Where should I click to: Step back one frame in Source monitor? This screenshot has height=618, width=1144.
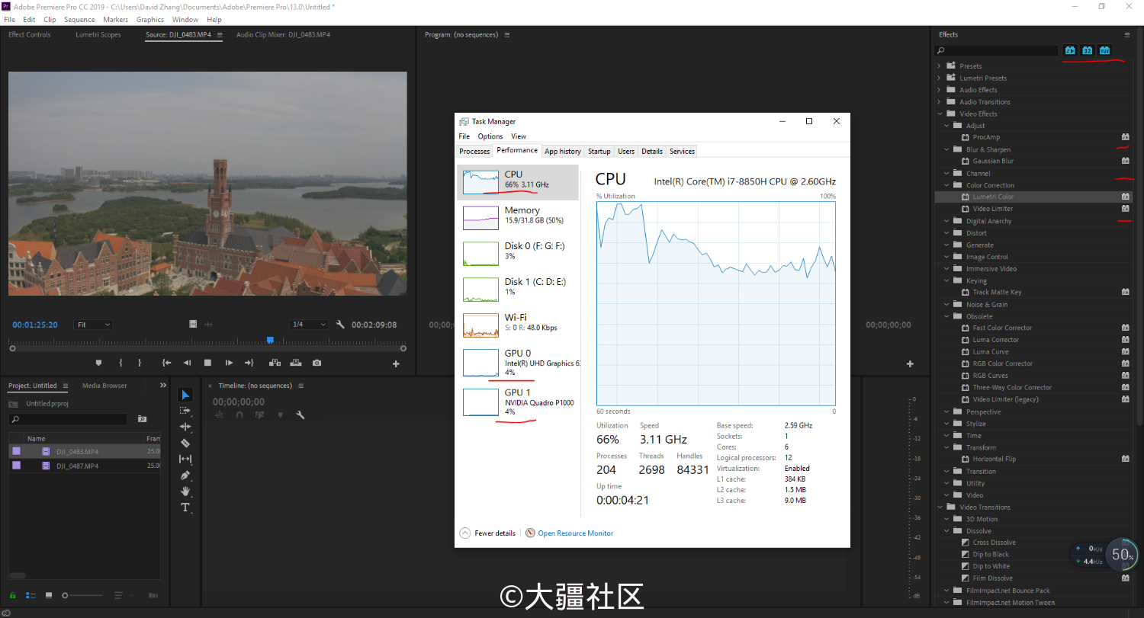(187, 363)
